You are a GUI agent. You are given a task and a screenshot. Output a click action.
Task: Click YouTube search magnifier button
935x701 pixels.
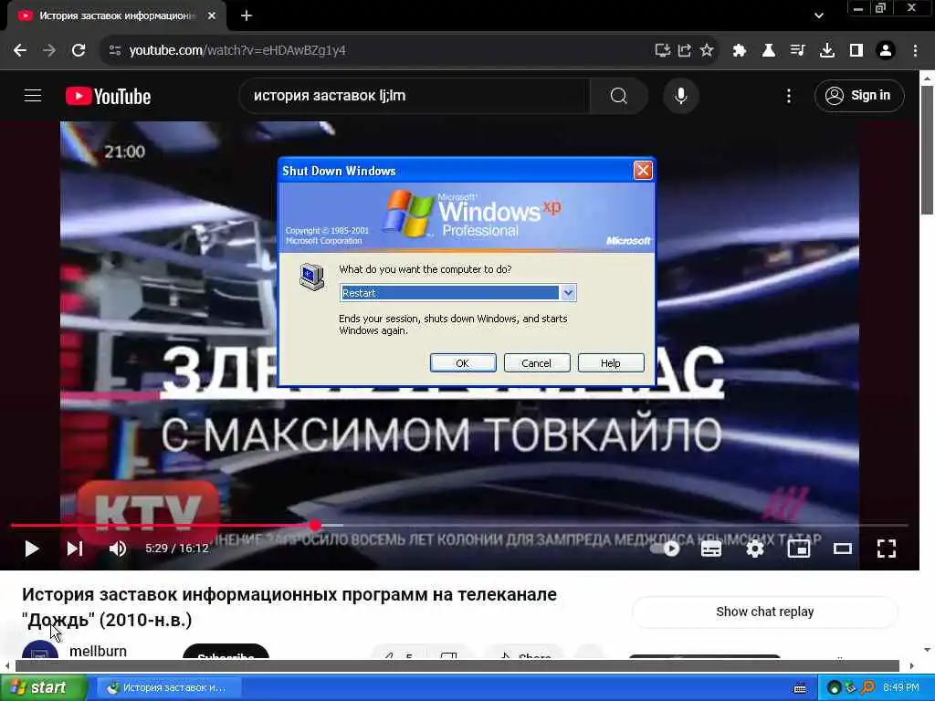tap(619, 95)
